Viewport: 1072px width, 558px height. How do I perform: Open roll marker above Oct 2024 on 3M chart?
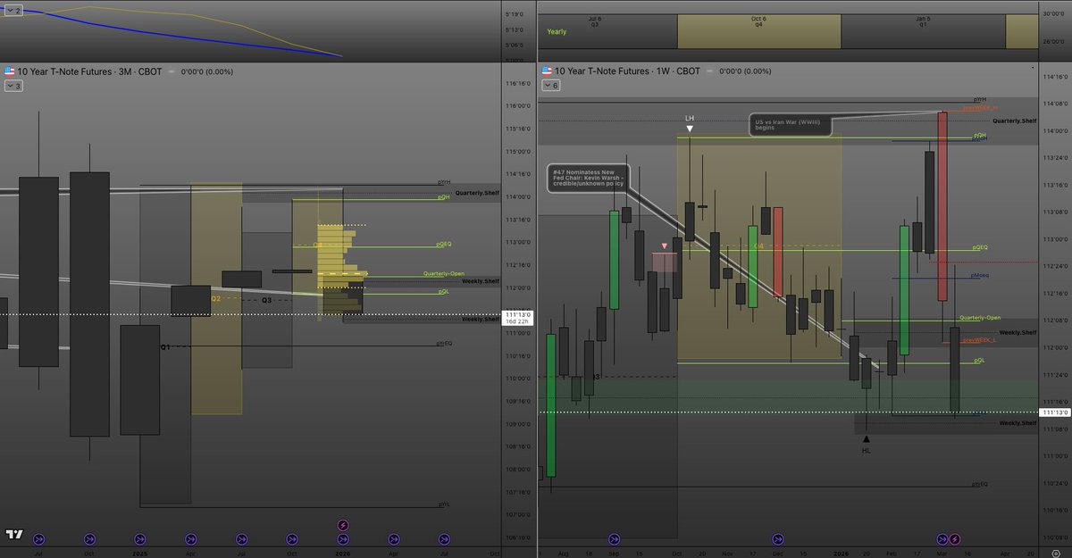pyautogui.click(x=89, y=539)
